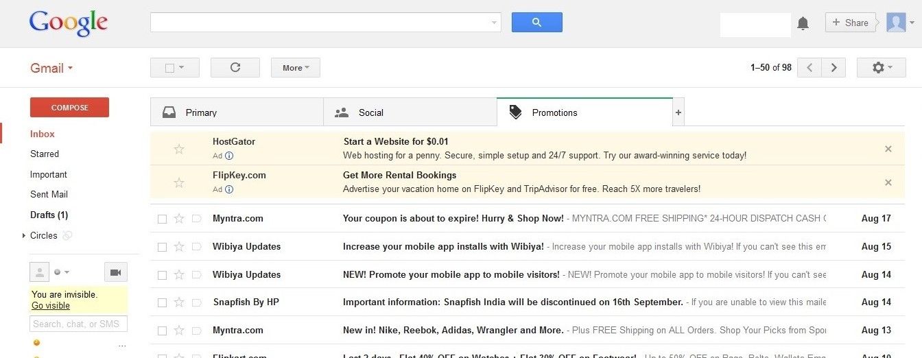Open FlipKey.com ad info icon
The height and width of the screenshot is (358, 922).
point(229,189)
